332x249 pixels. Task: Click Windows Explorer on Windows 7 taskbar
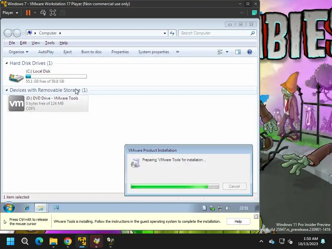[41, 208]
